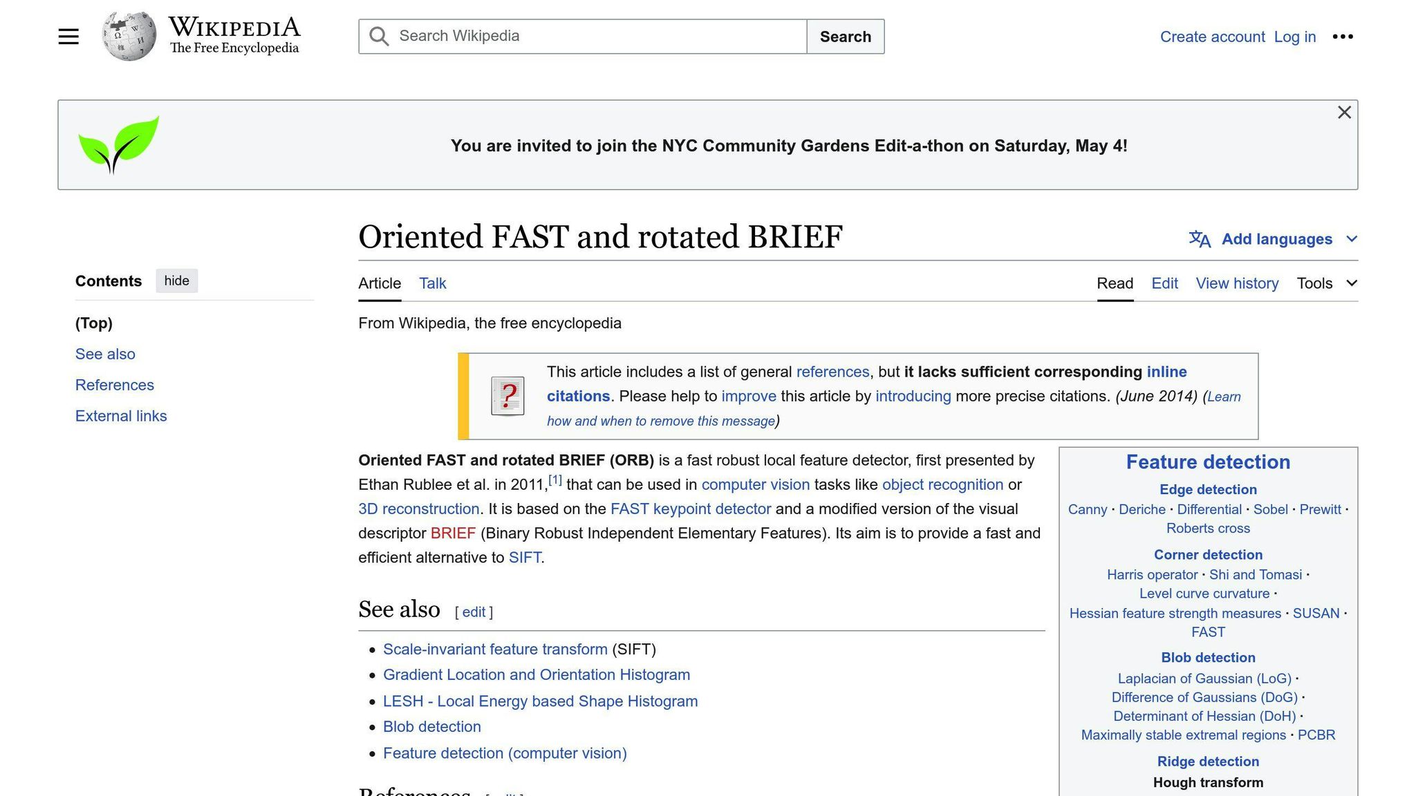The width and height of the screenshot is (1416, 796).
Task: Open Learn how to remove message link
Action: click(661, 421)
